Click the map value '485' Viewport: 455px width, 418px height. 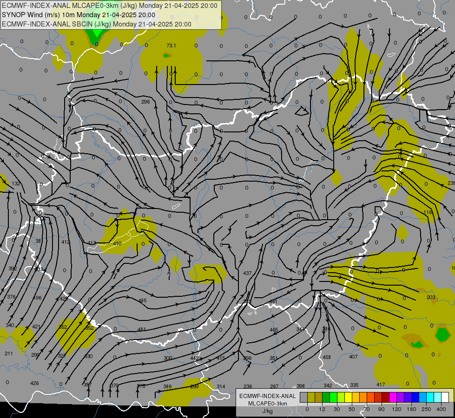(142, 300)
